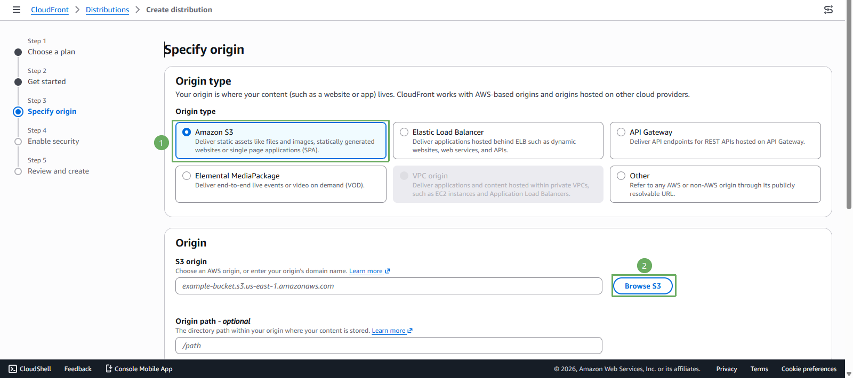Open Terms link in footer
Screen dimensions: 853x378
pos(759,369)
